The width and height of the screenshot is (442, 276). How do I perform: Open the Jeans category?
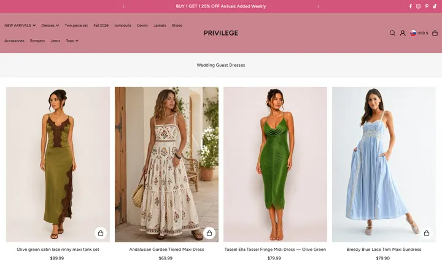(x=55, y=41)
